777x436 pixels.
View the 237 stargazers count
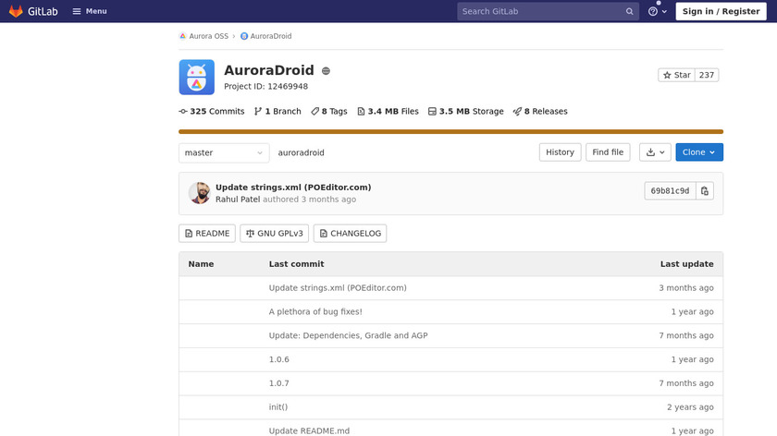point(707,75)
